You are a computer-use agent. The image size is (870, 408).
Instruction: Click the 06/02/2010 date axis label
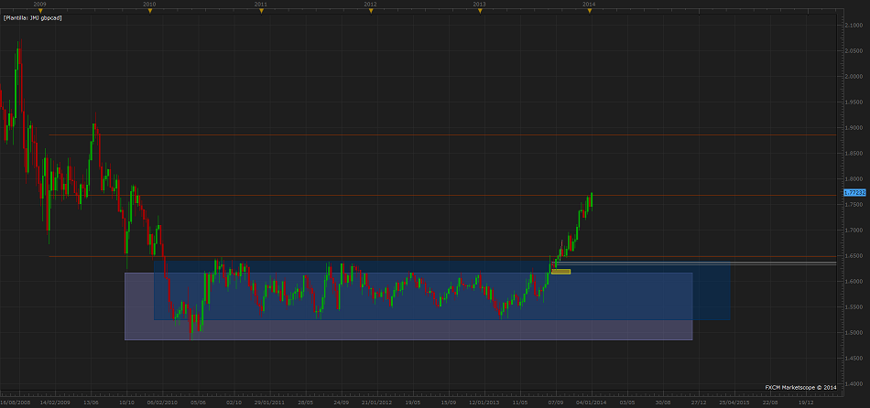[x=162, y=402]
